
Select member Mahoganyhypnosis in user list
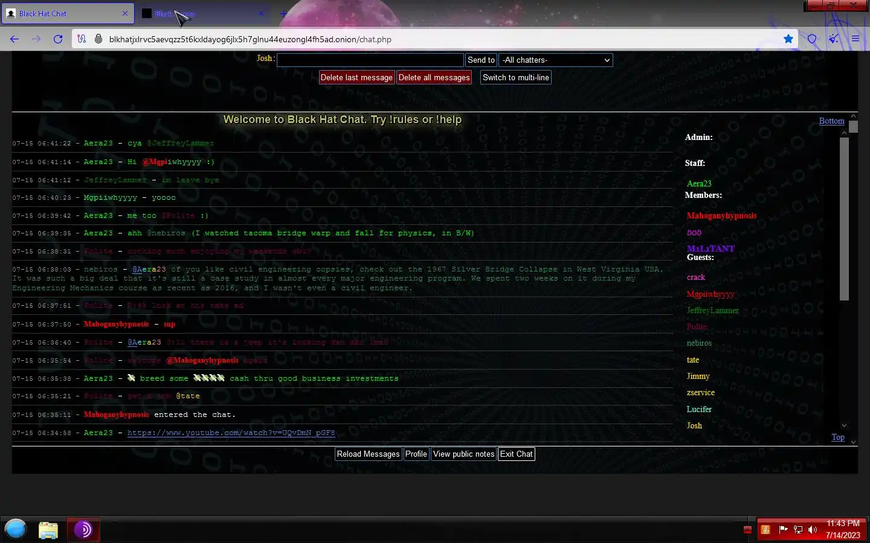tap(721, 215)
